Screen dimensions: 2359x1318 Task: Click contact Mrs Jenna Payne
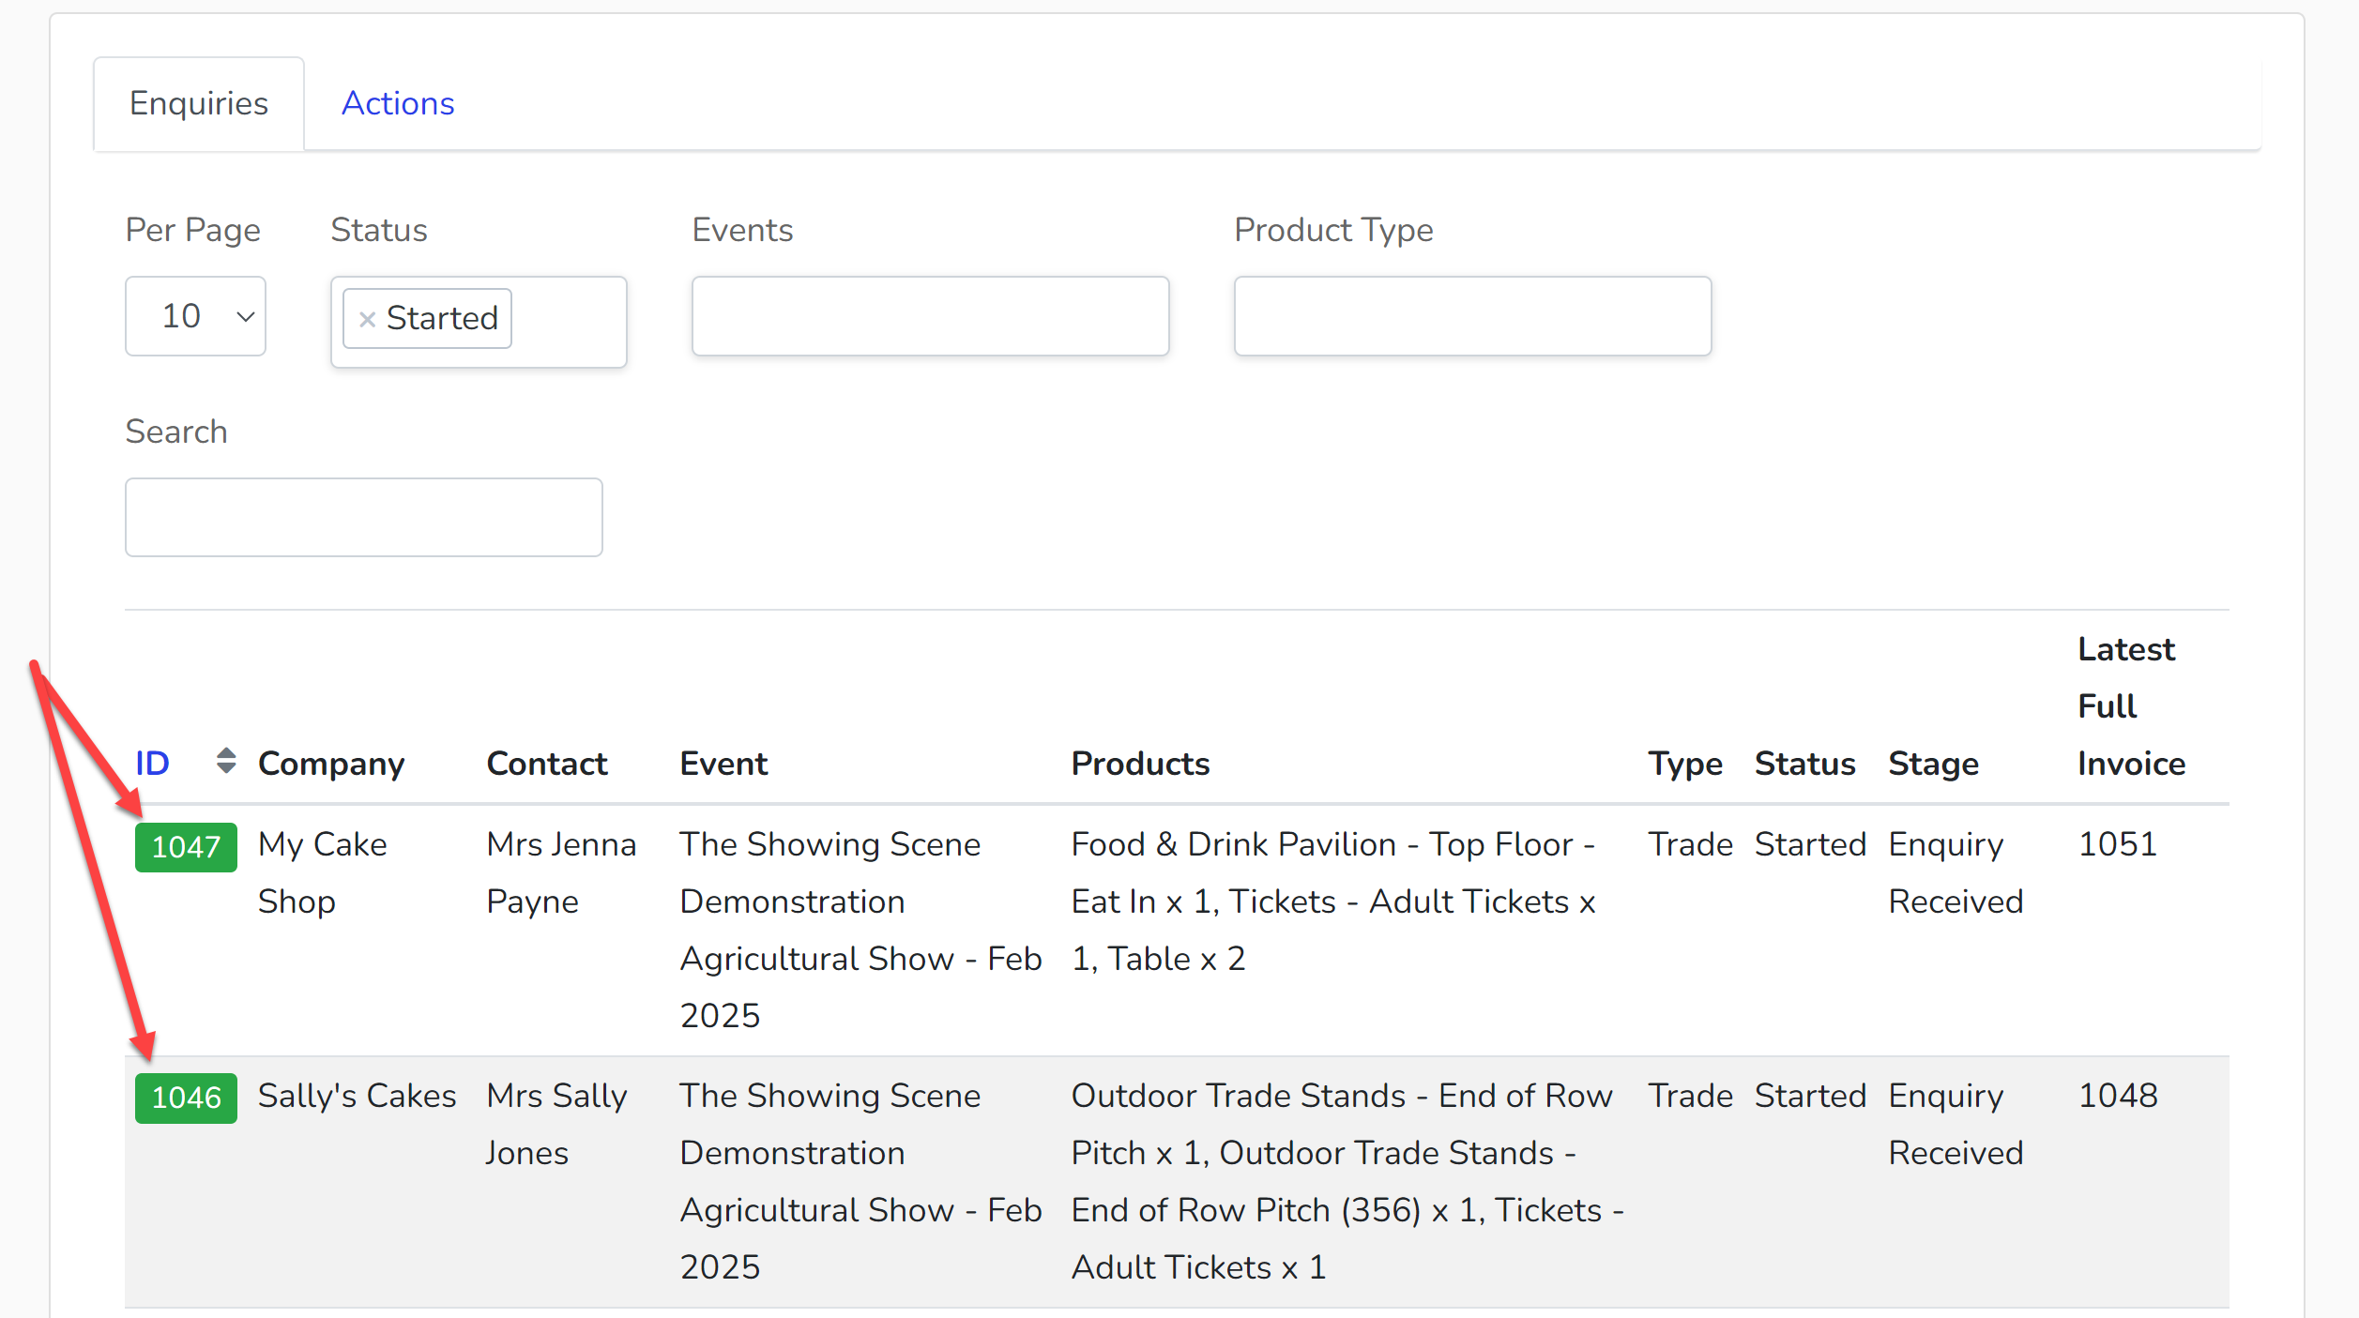click(561, 873)
